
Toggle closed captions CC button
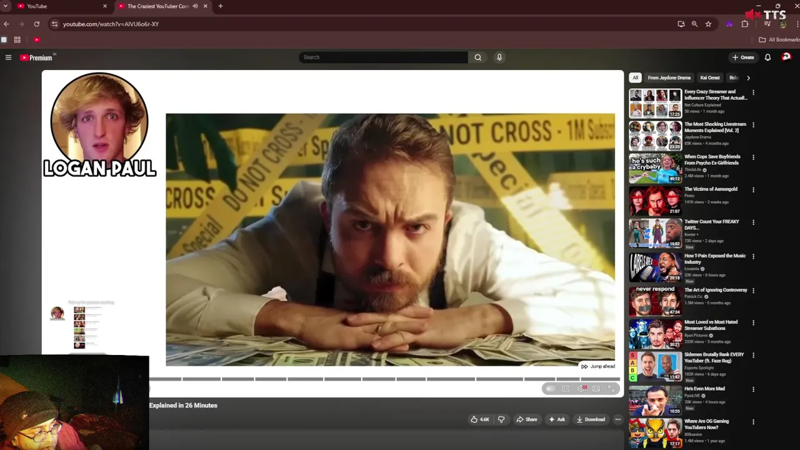click(566, 389)
